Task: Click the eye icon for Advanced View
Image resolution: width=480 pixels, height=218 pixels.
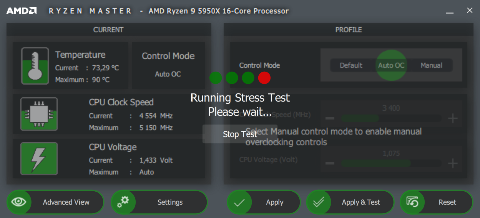Action: 19,202
